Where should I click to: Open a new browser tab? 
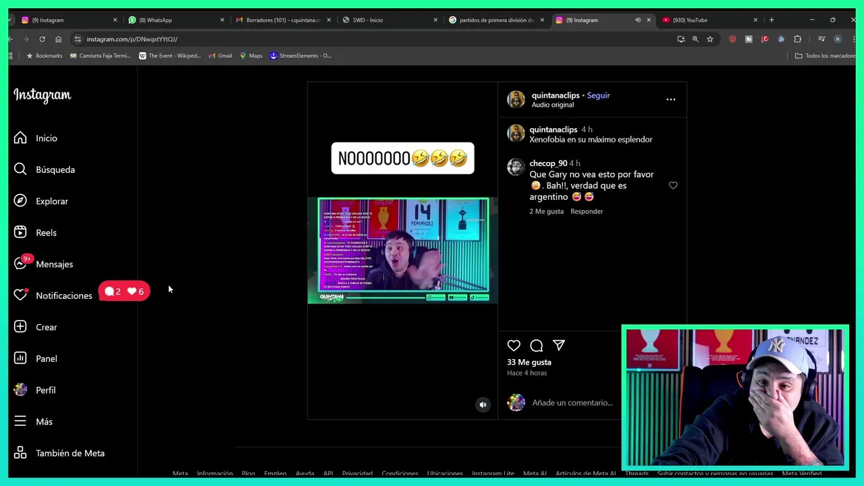[x=772, y=20]
